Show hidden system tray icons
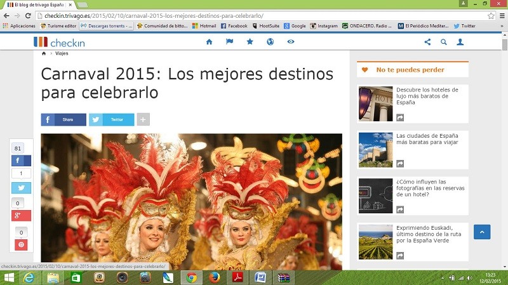 pos(442,278)
